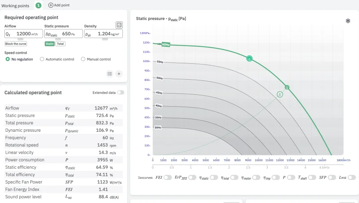Click the Airflow input field
This screenshot has height=203, width=359.
point(24,34)
